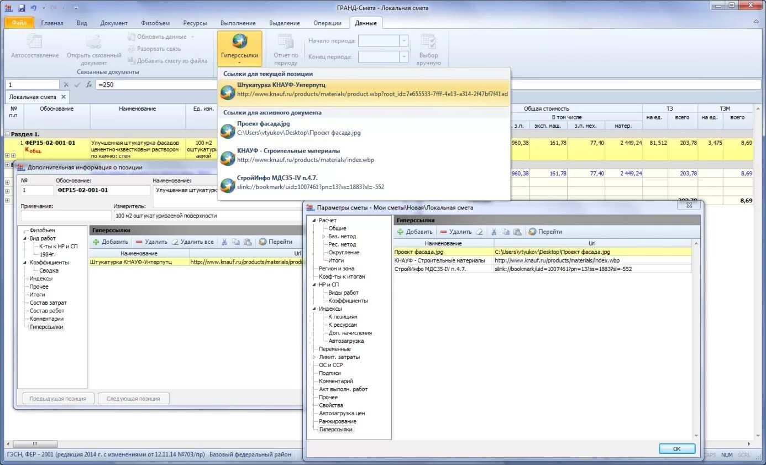Collapse the ribbon with the top-right arrow

[755, 22]
